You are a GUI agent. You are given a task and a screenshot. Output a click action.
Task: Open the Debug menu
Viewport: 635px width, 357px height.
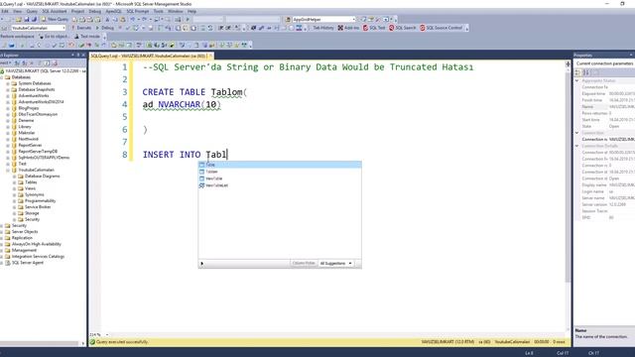(x=95, y=11)
